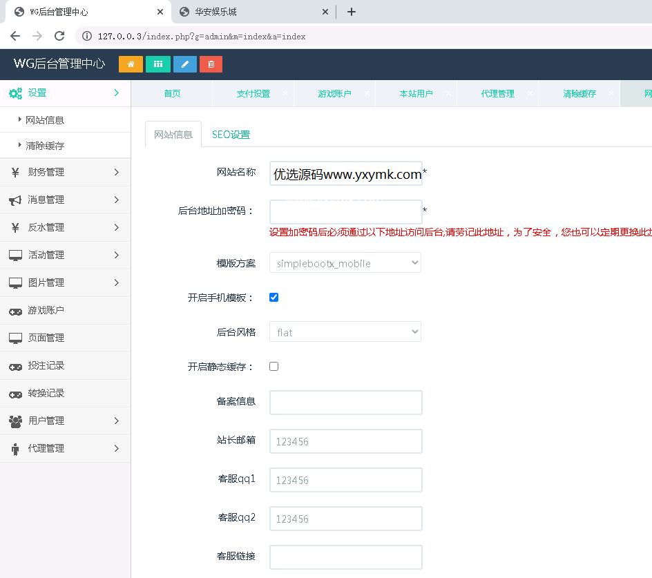Expand the 消息管理 menu chevron

coord(117,200)
